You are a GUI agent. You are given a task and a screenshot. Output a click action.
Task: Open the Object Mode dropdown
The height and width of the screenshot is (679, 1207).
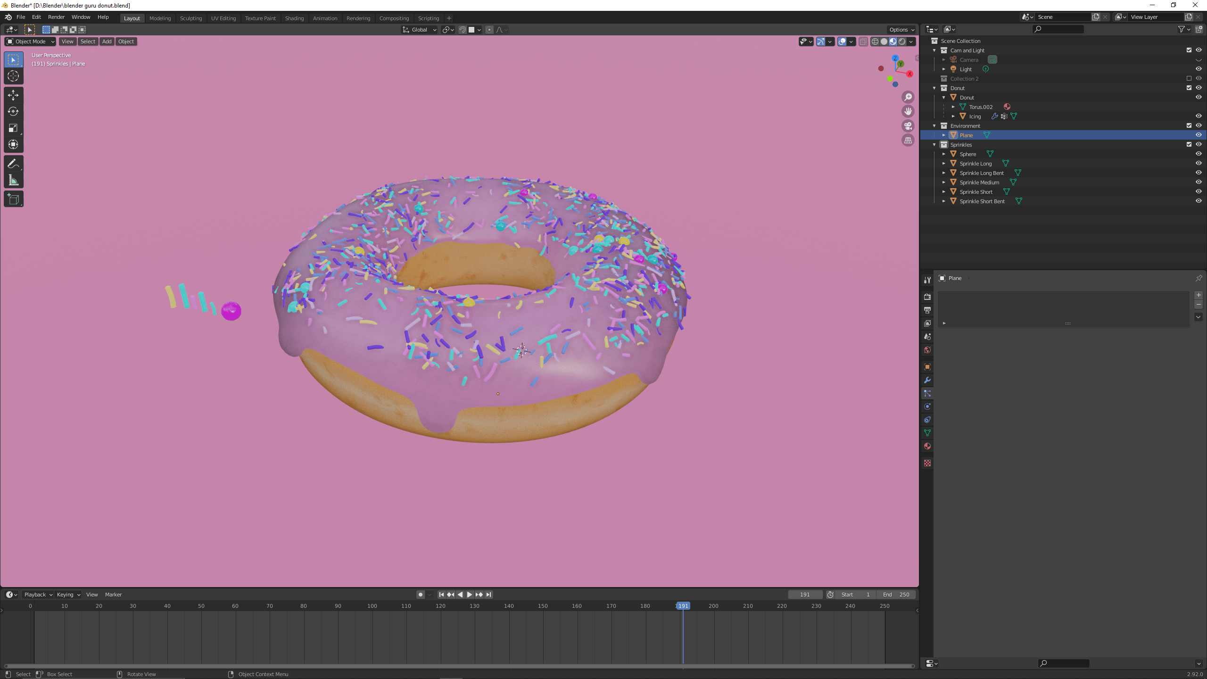[x=30, y=41]
